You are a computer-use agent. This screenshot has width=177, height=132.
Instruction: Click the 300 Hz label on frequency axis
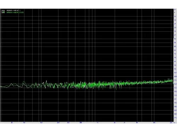[x=68, y=122]
